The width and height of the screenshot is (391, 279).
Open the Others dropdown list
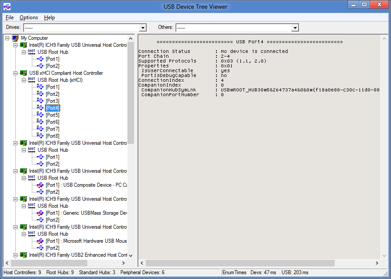tap(295, 27)
